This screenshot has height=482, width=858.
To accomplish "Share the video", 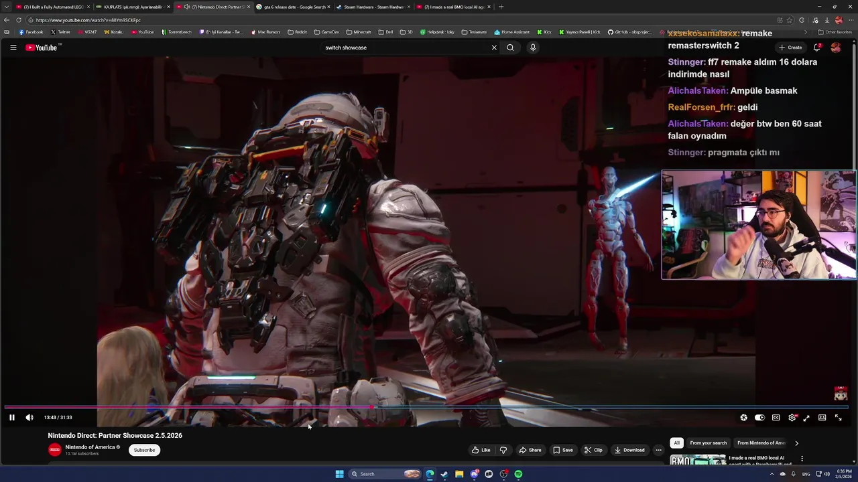I will tap(530, 450).
